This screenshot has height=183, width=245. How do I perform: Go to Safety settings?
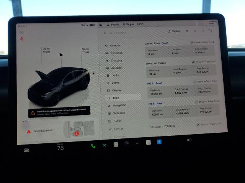coord(115,121)
